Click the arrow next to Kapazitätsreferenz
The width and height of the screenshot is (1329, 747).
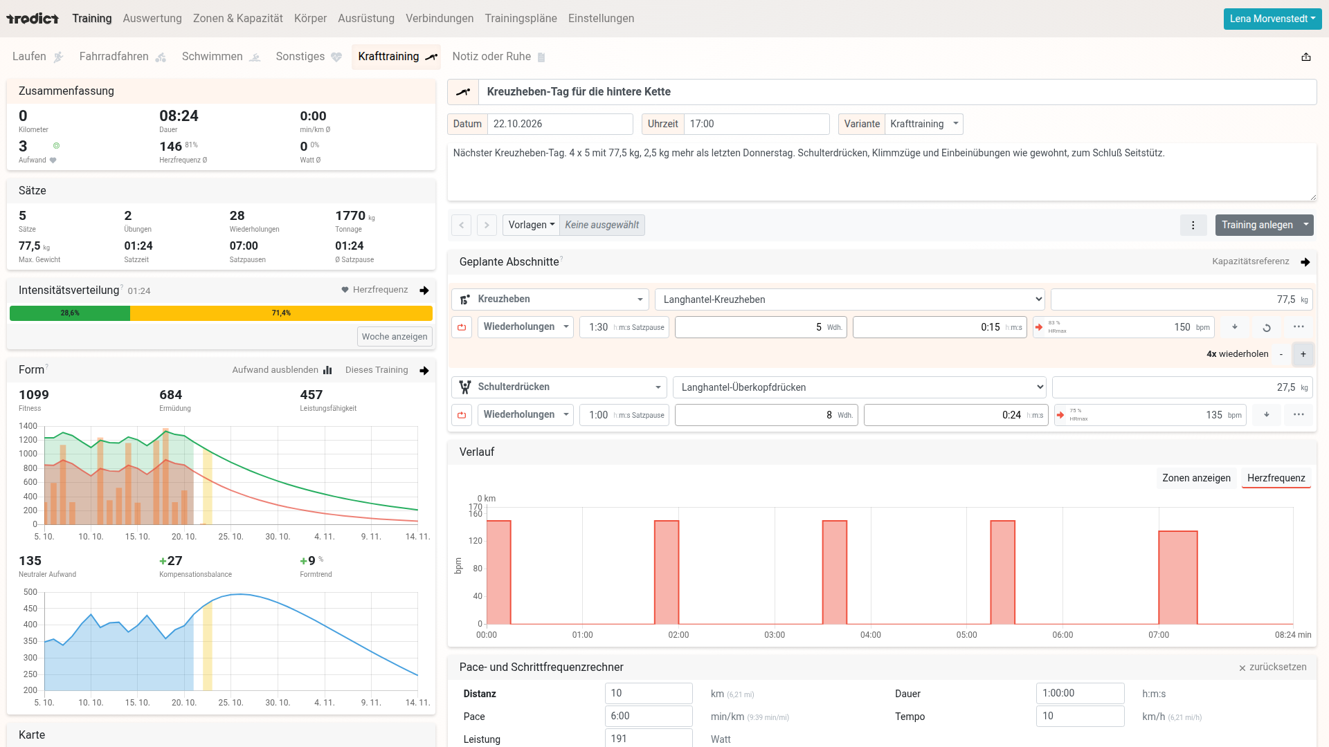pos(1305,262)
